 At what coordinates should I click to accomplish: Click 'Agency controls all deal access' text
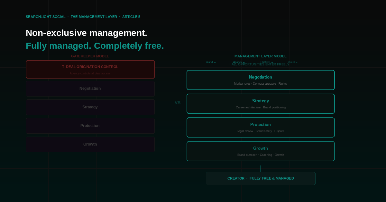tap(90, 73)
